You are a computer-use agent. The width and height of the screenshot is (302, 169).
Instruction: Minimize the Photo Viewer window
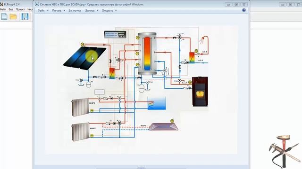pos(228,4)
